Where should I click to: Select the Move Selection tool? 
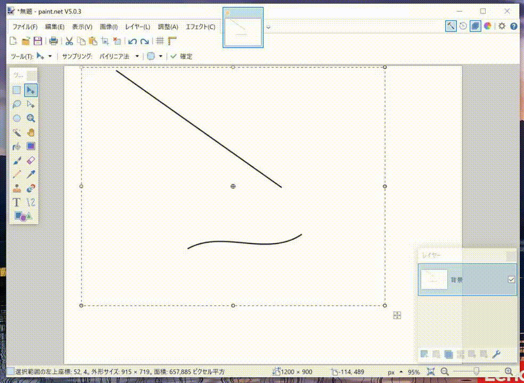click(x=31, y=104)
